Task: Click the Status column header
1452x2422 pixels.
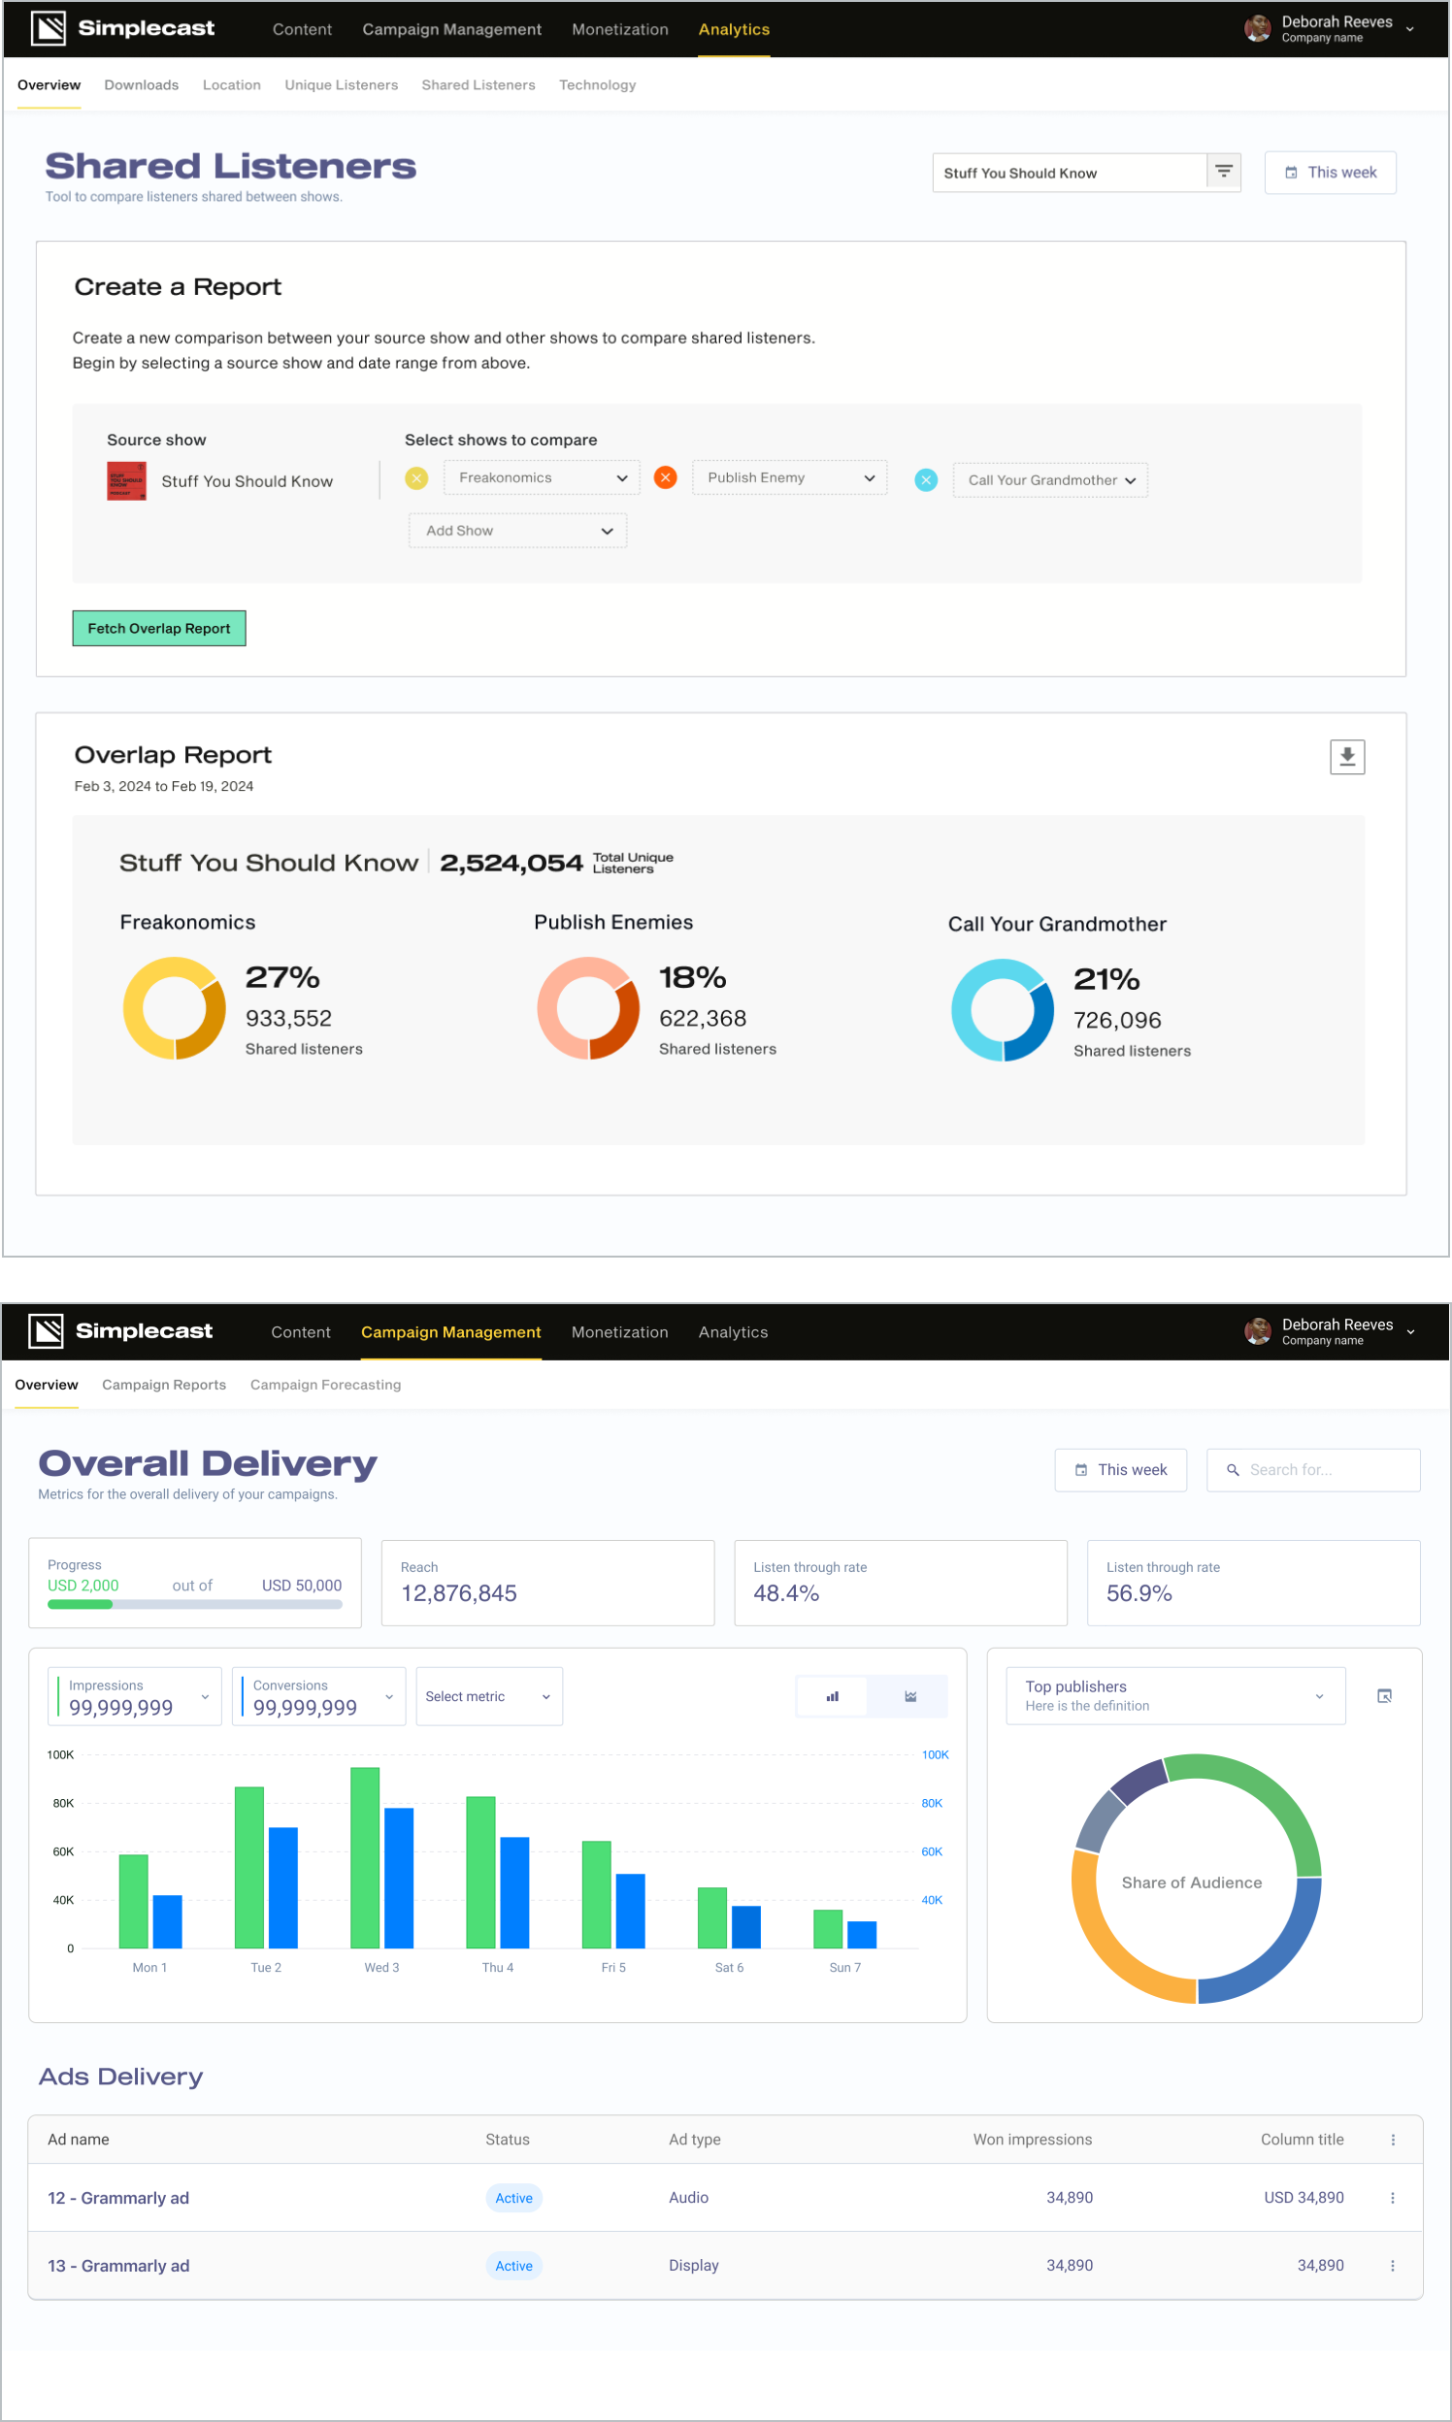Action: pos(507,2140)
